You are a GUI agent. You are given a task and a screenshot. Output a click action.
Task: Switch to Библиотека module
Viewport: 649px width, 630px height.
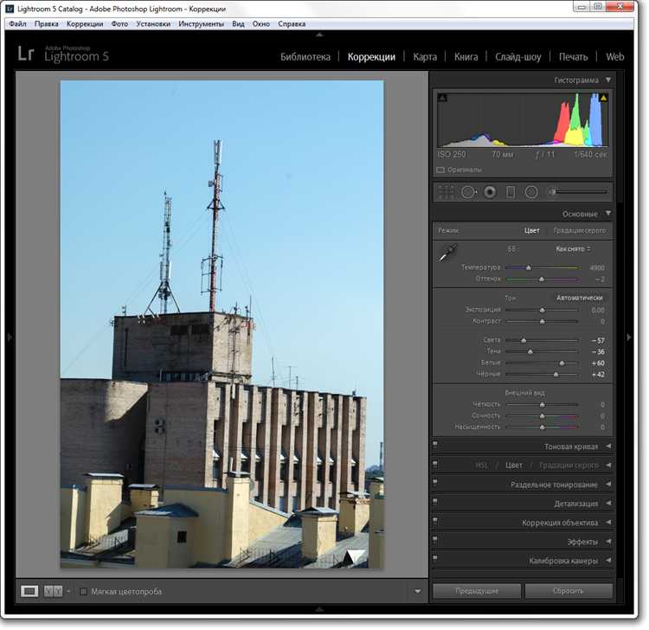(x=305, y=57)
